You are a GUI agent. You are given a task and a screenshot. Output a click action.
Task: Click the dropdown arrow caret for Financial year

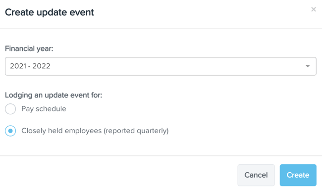pyautogui.click(x=308, y=66)
